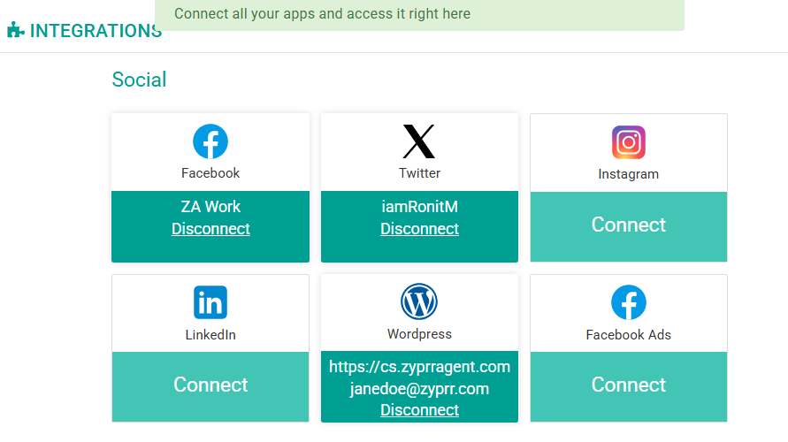Click the ZA Work account name
Image resolution: width=788 pixels, height=442 pixels.
[x=210, y=207]
